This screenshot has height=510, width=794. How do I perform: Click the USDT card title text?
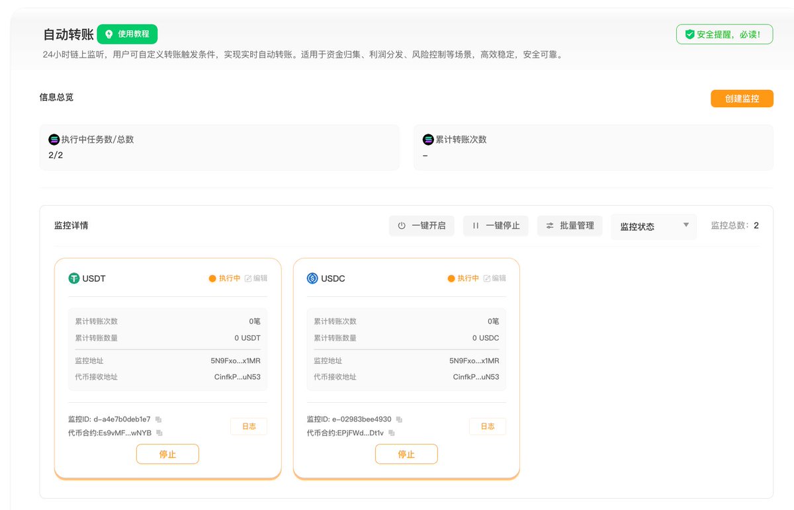[94, 278]
